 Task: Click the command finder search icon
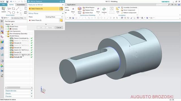[x=169, y=4]
